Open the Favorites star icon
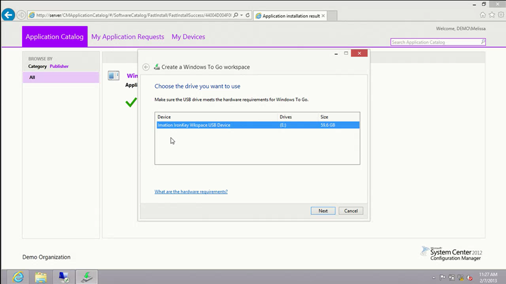 tap(491, 15)
